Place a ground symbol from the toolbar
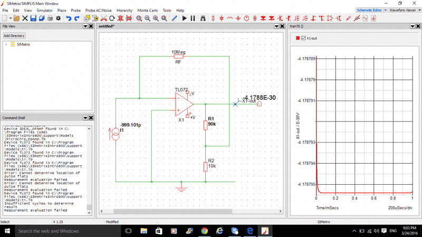This screenshot has height=237, width=422. (237, 18)
